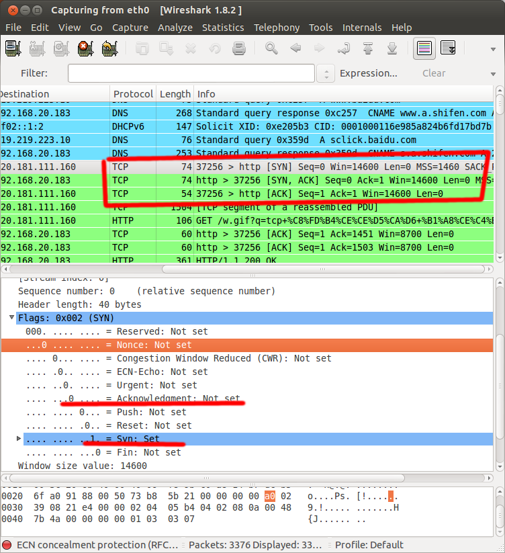Open the Go menu

[x=96, y=28]
